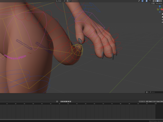Click the Start frame field
Image resolution: width=163 pixels, height=122 pixels.
[x=152, y=101]
